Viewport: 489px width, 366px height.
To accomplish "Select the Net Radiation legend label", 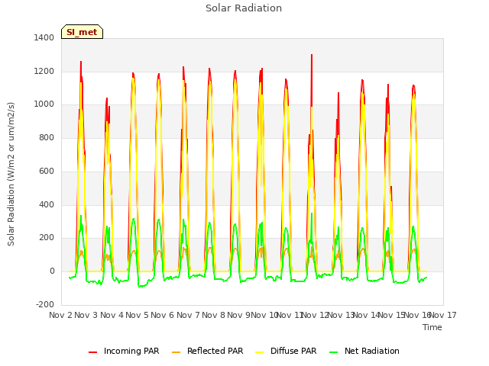I will point(372,351).
